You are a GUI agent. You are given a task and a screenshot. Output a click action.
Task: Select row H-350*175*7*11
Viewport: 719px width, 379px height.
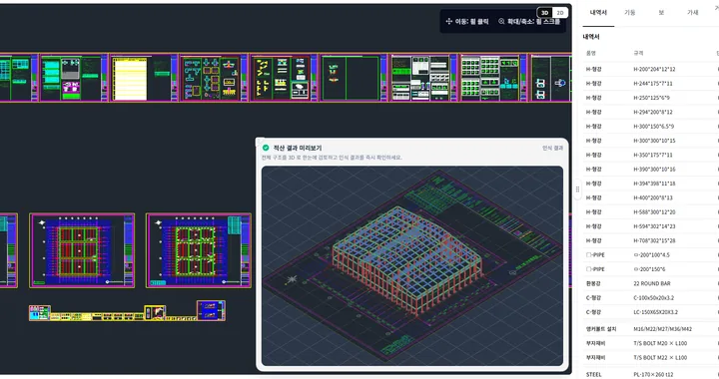(x=651, y=155)
